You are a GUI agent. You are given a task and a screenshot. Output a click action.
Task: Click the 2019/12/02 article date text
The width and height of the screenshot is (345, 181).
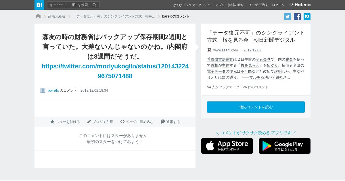click(252, 50)
